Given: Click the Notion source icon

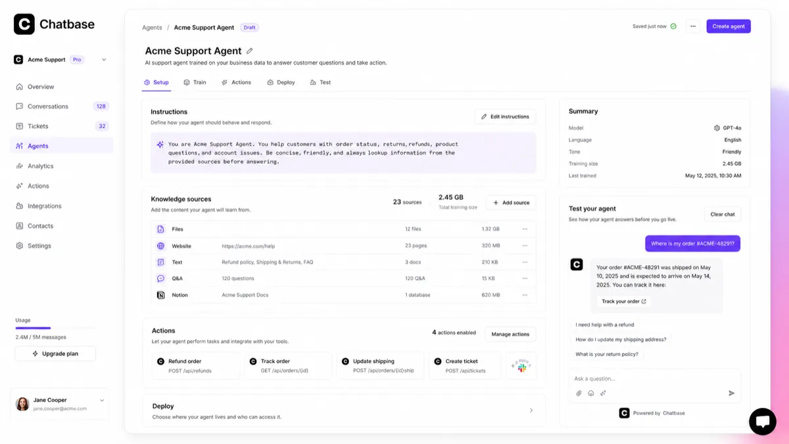Looking at the screenshot, I should (x=160, y=295).
